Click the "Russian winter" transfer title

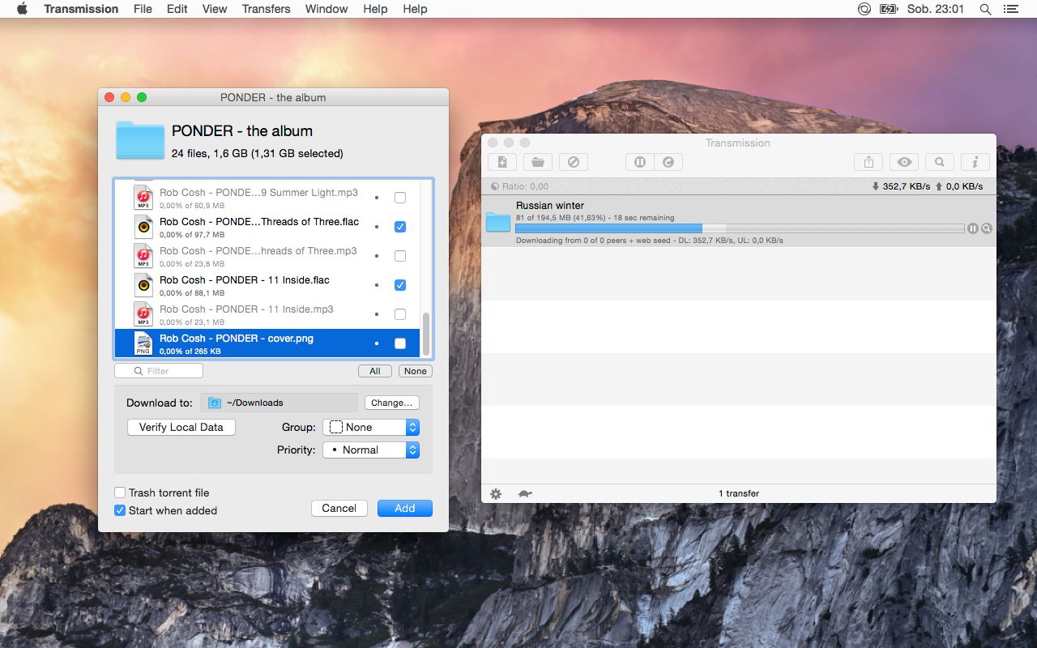pos(550,206)
